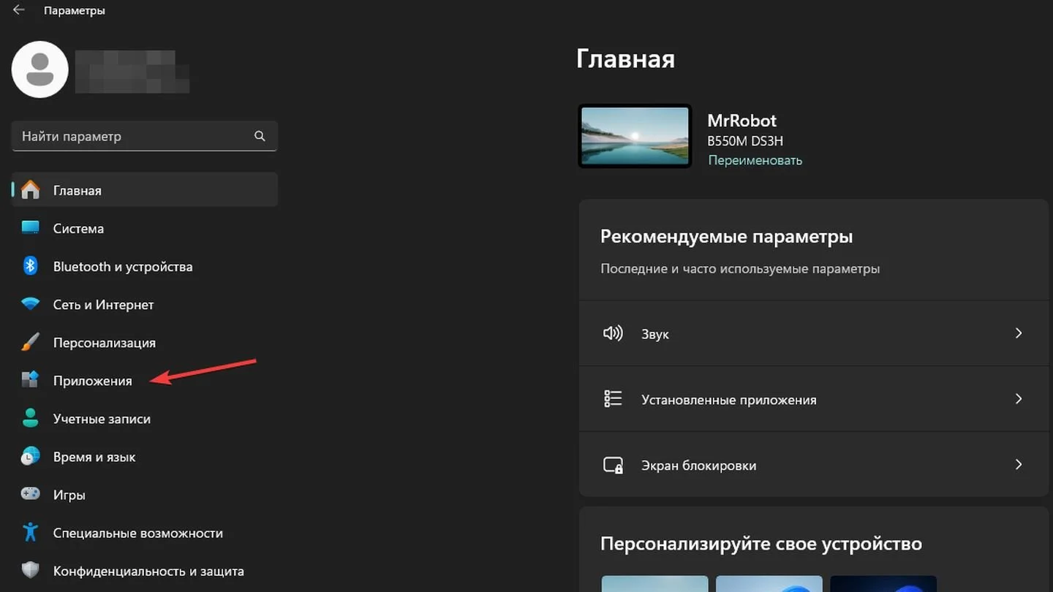The image size is (1053, 592).
Task: Click the paintbrush Персонализация icon
Action: point(30,342)
